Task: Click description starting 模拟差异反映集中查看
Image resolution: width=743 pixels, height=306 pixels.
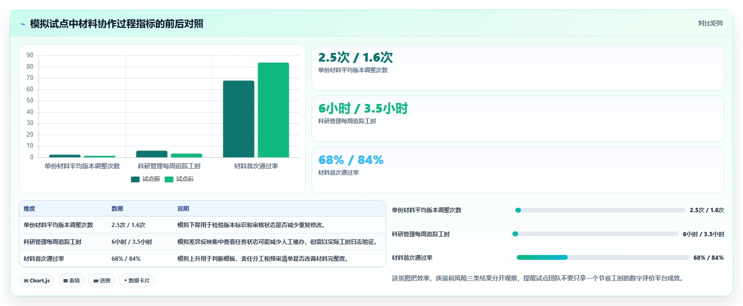Action: click(277, 242)
